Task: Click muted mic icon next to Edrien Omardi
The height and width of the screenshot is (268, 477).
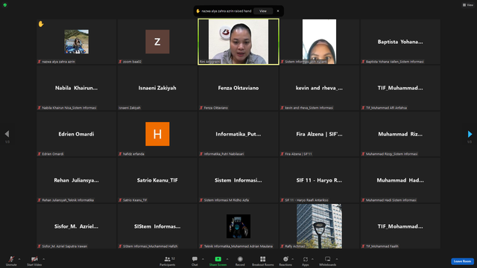Action: pos(40,154)
